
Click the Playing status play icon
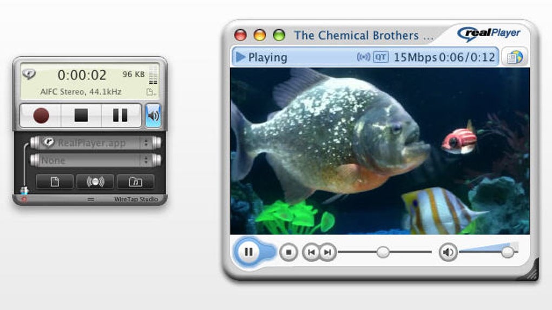coord(240,57)
